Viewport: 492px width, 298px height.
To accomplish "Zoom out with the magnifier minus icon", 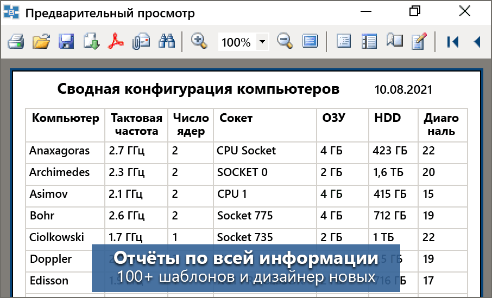I will pyautogui.click(x=285, y=42).
